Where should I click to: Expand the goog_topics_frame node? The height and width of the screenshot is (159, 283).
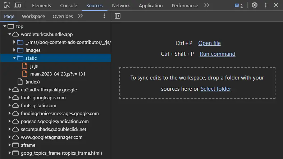click(x=10, y=153)
